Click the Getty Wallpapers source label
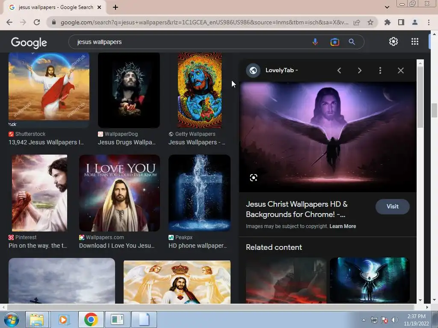The height and width of the screenshot is (328, 438). click(195, 134)
